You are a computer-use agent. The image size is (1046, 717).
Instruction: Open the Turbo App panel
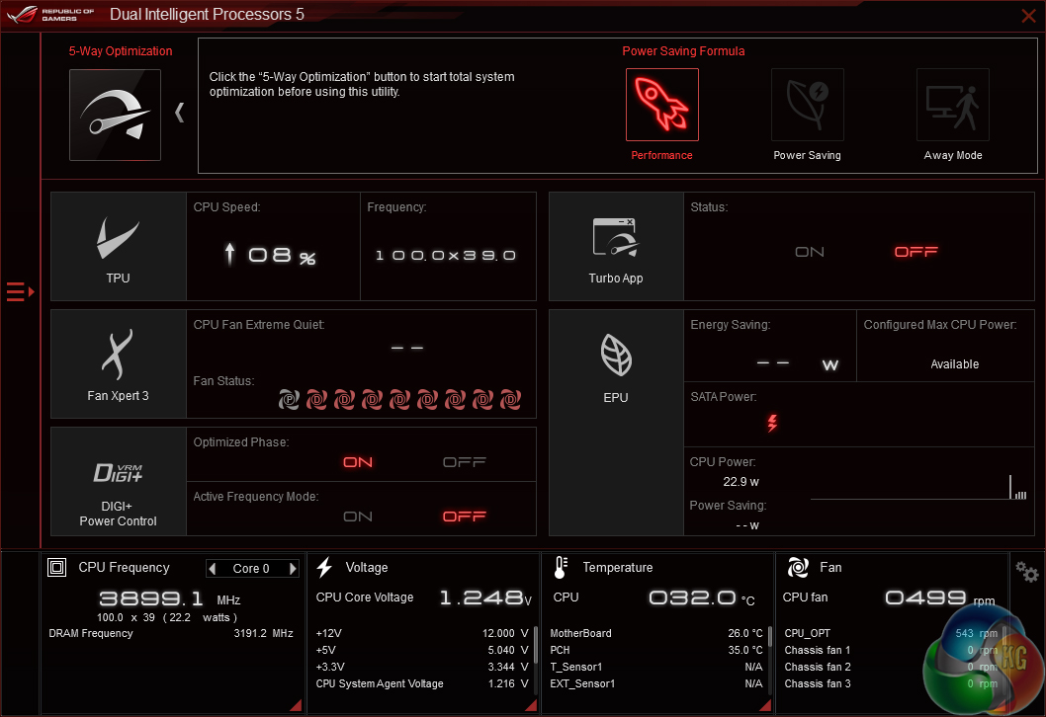(615, 246)
